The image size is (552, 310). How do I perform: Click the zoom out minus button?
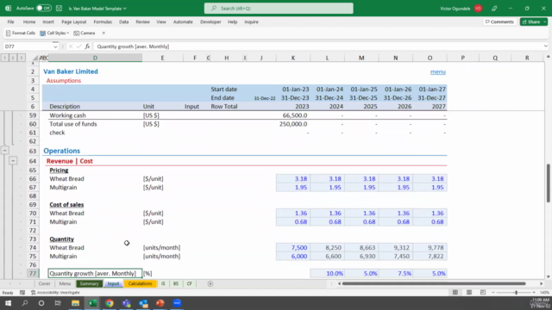pyautogui.click(x=493, y=293)
